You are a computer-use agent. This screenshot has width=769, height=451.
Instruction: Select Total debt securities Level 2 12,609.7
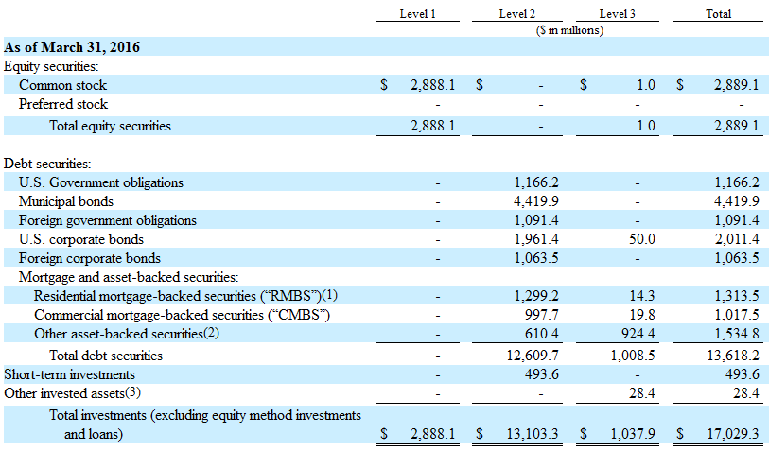(533, 356)
